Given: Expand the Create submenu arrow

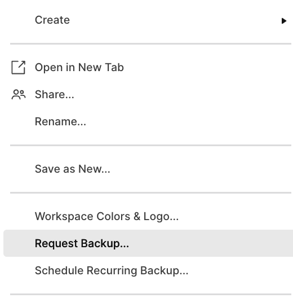Looking at the screenshot, I should (x=284, y=21).
